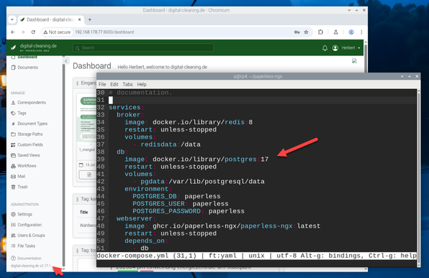Click the notifications bell icon
This screenshot has height=278, width=429.
tap(325, 48)
